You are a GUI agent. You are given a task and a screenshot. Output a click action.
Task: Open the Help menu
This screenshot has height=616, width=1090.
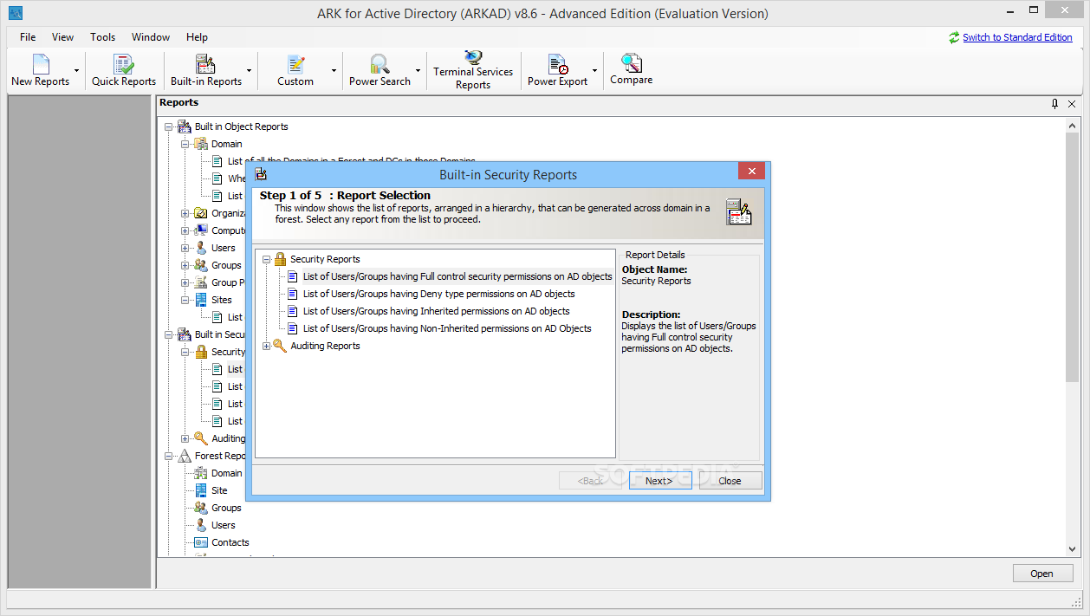tap(197, 37)
